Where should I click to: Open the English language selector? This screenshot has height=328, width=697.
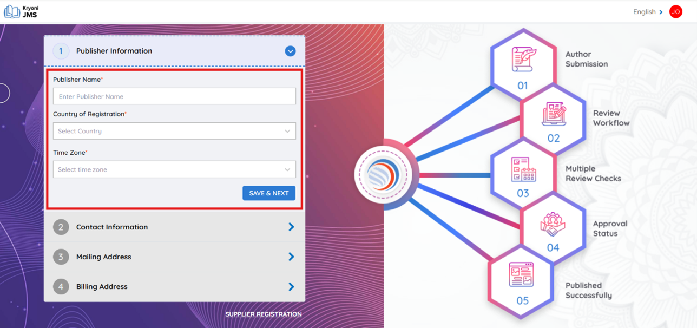coord(648,12)
